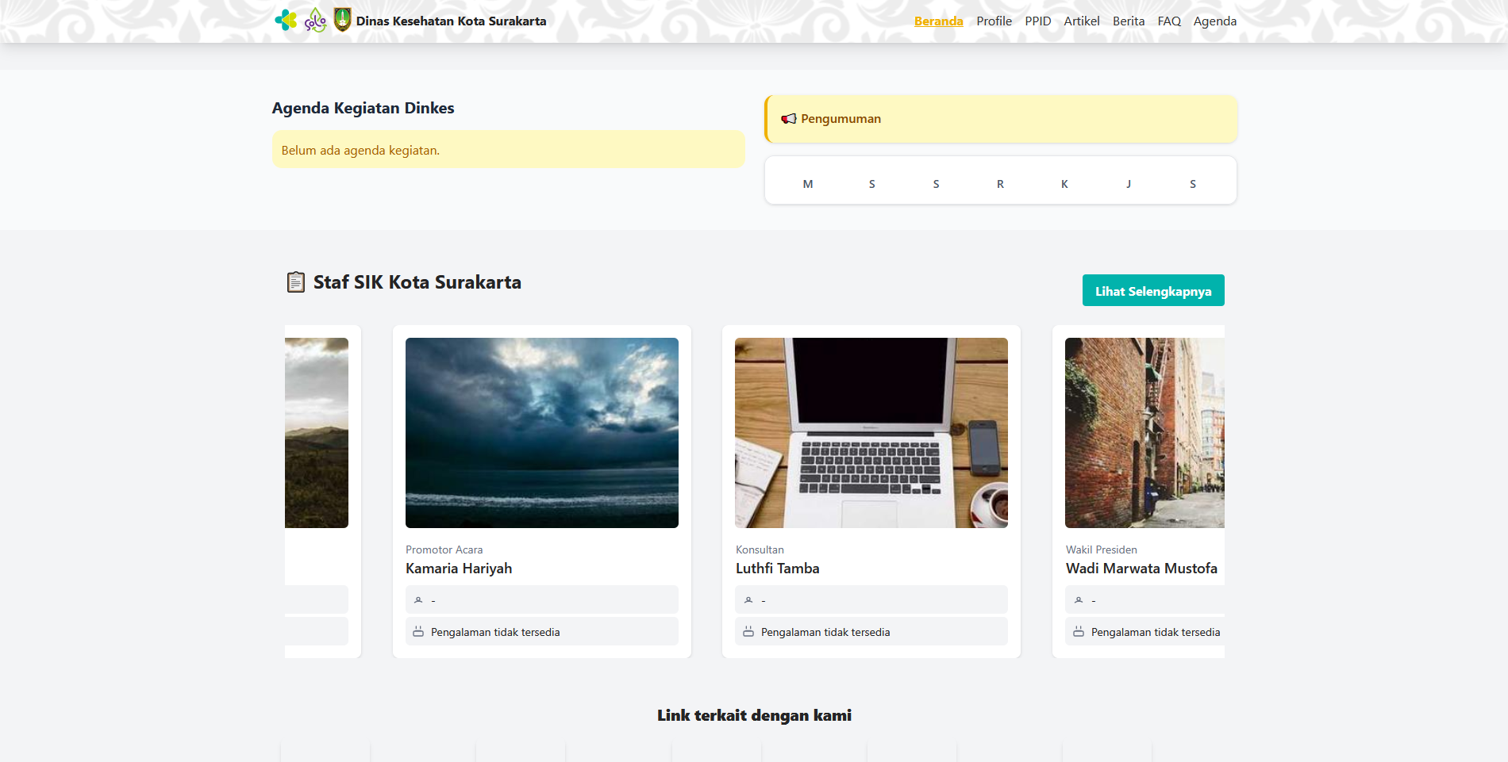Click the Solo city logo
This screenshot has height=762, width=1508.
click(316, 21)
